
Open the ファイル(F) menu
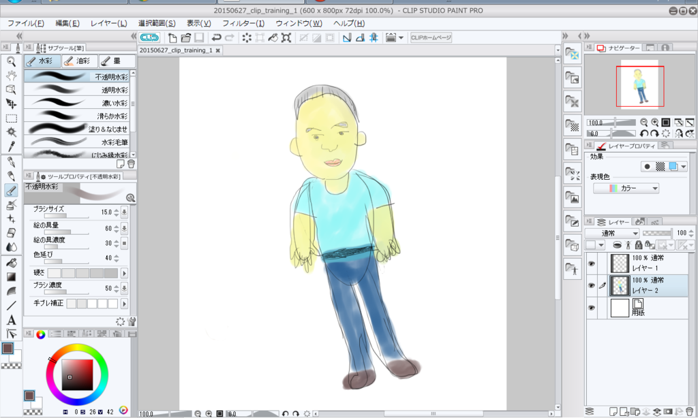[26, 23]
